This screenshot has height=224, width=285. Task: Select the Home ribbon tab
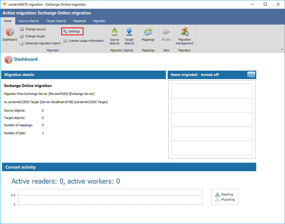[8, 21]
